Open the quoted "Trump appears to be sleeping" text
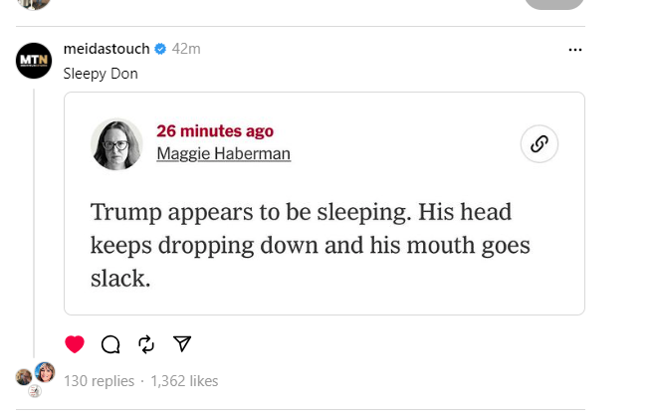 [311, 245]
